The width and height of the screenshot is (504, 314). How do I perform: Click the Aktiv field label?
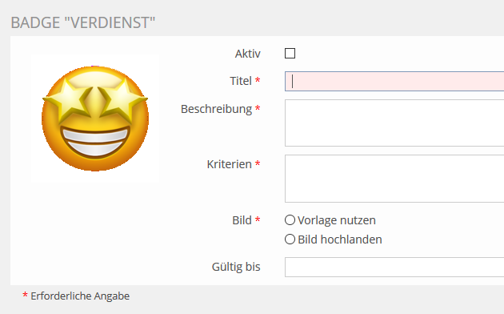(247, 54)
